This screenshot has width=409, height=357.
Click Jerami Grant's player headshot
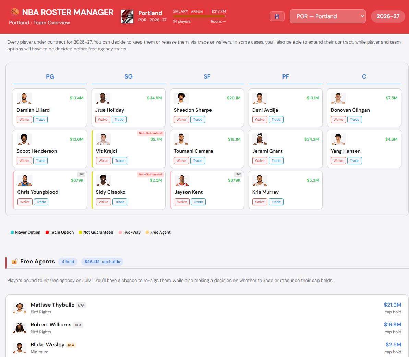(260, 139)
